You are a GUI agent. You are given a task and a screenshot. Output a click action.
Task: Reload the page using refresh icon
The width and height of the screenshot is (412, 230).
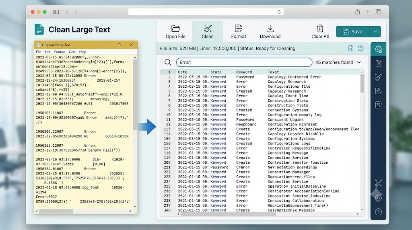point(279,12)
